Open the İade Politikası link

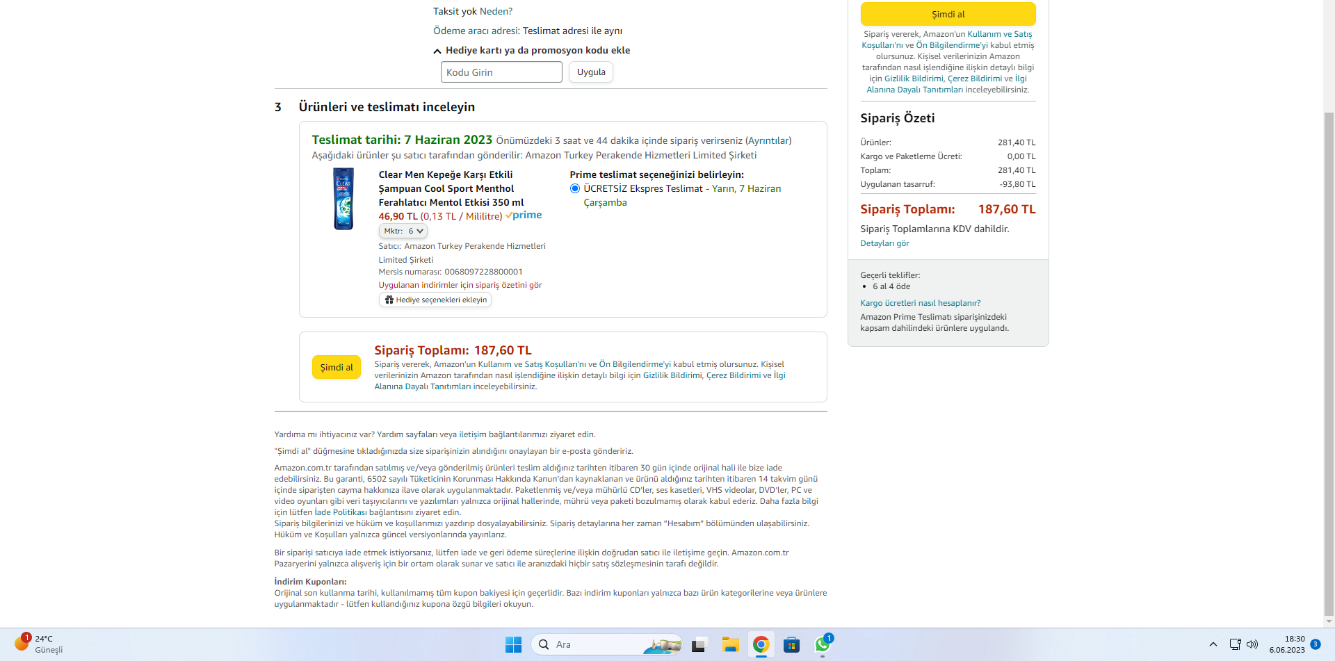tap(341, 512)
